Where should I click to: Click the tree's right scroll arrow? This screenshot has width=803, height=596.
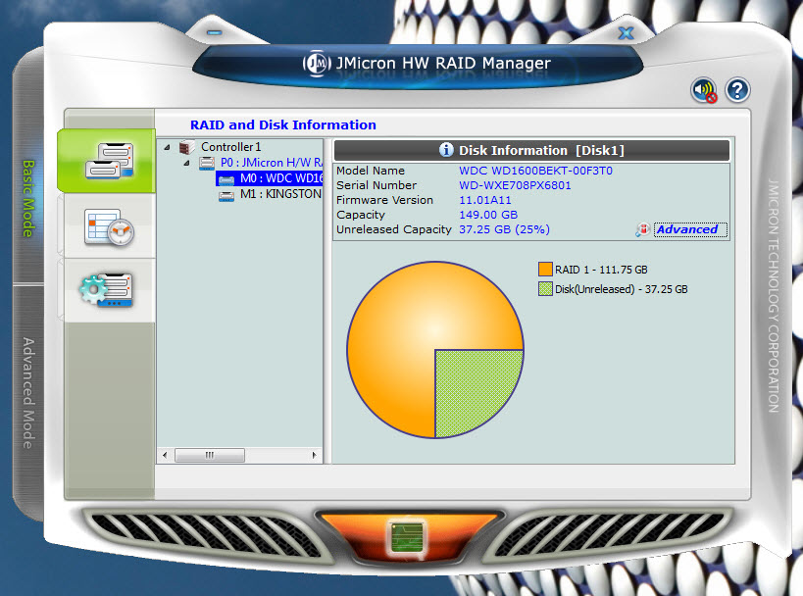pos(315,455)
